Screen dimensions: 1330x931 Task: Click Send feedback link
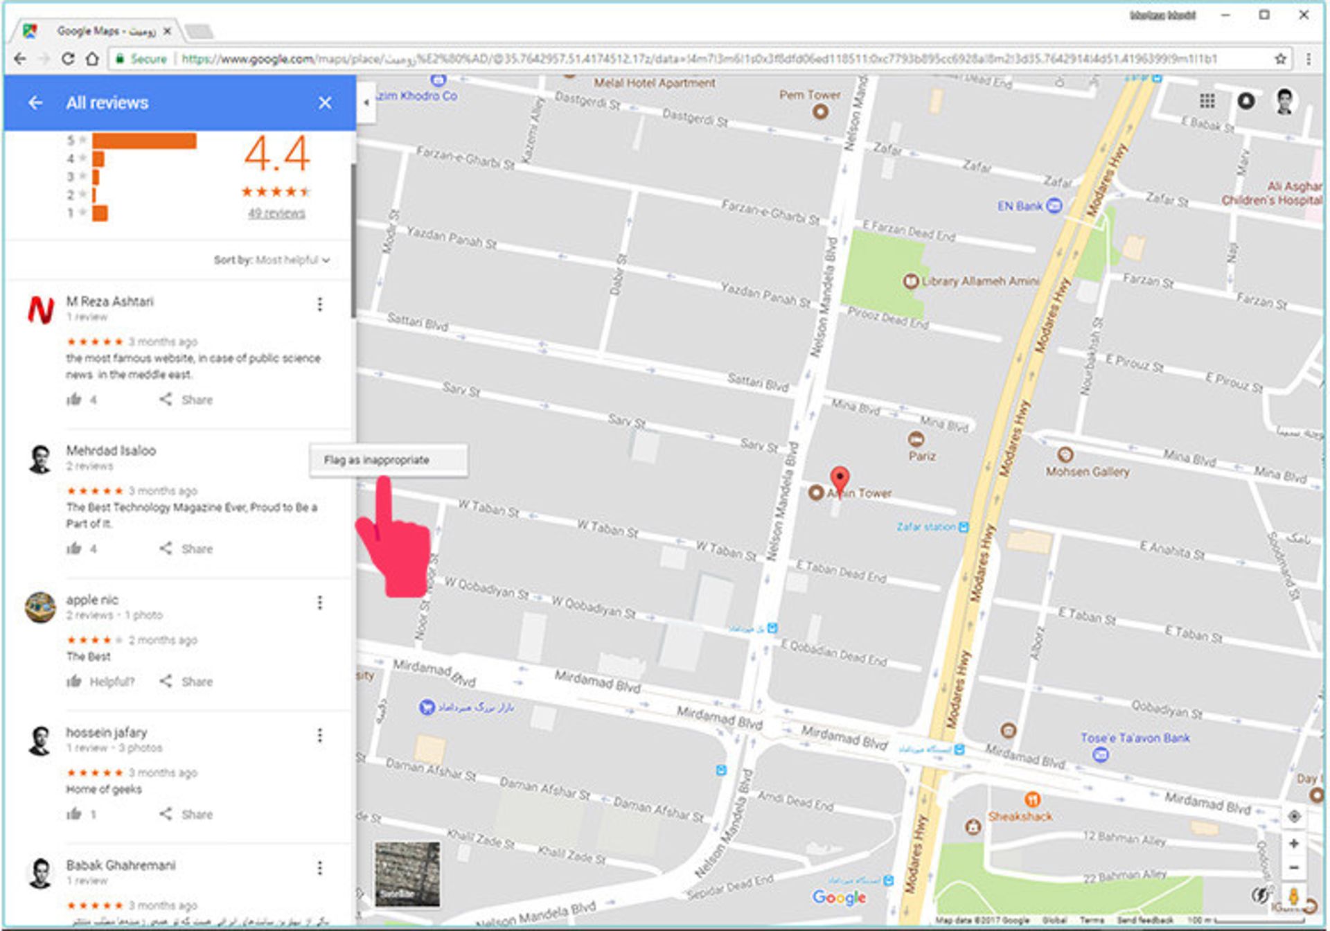pyautogui.click(x=1145, y=920)
